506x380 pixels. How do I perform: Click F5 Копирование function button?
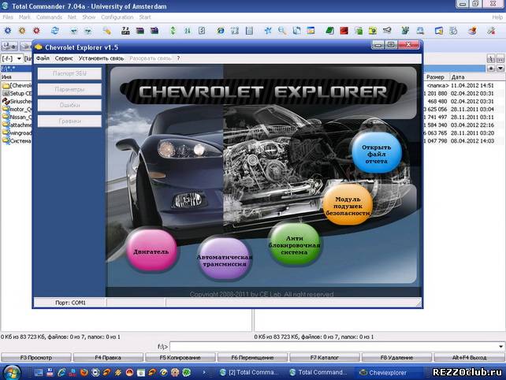(180, 357)
